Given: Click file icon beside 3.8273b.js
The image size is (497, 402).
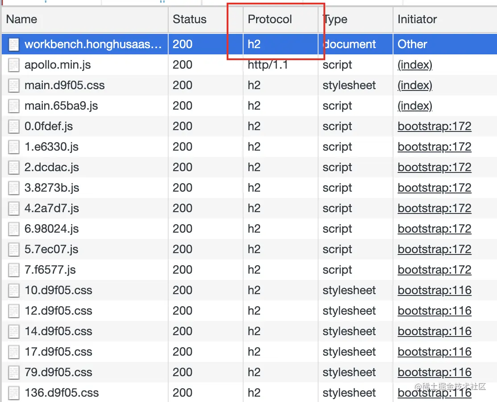Looking at the screenshot, I should click(x=14, y=188).
